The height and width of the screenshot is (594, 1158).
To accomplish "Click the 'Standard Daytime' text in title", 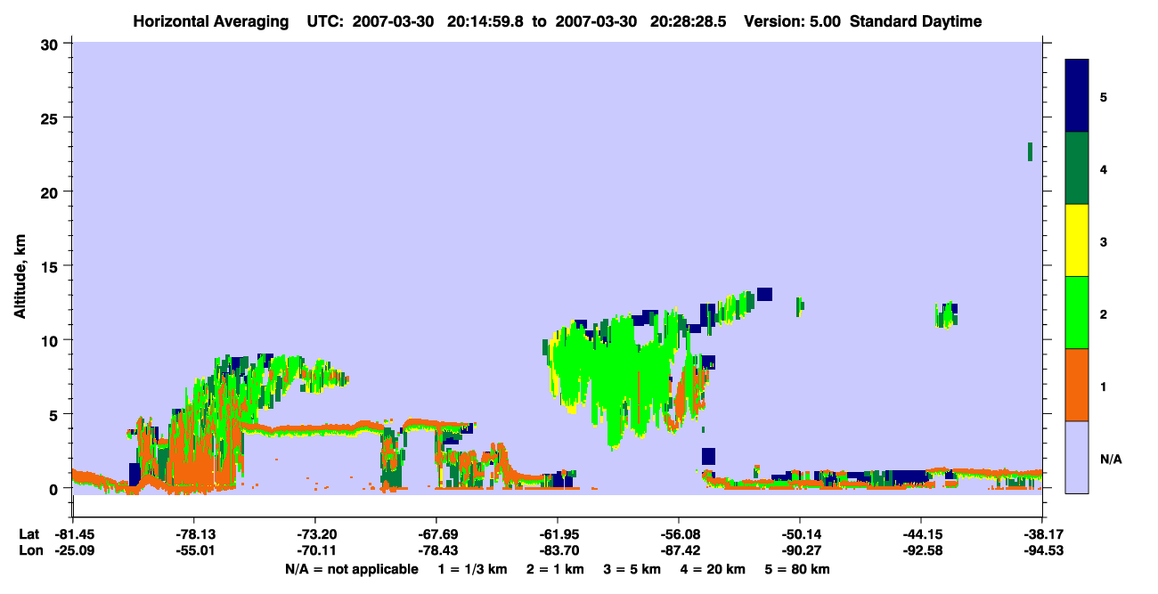I will click(916, 21).
